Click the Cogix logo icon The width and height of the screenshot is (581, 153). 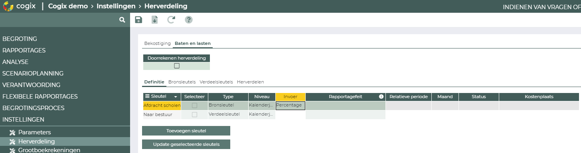8,6
